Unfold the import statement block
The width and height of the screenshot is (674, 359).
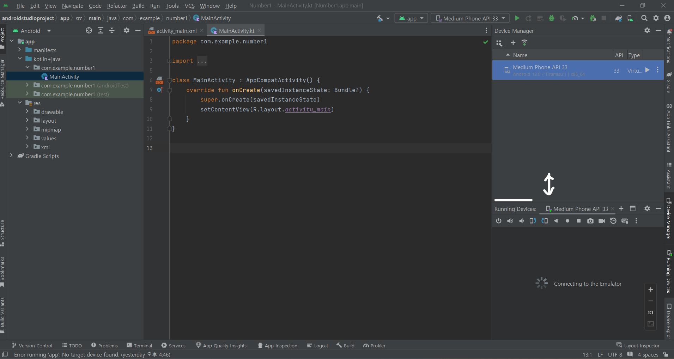coord(169,61)
